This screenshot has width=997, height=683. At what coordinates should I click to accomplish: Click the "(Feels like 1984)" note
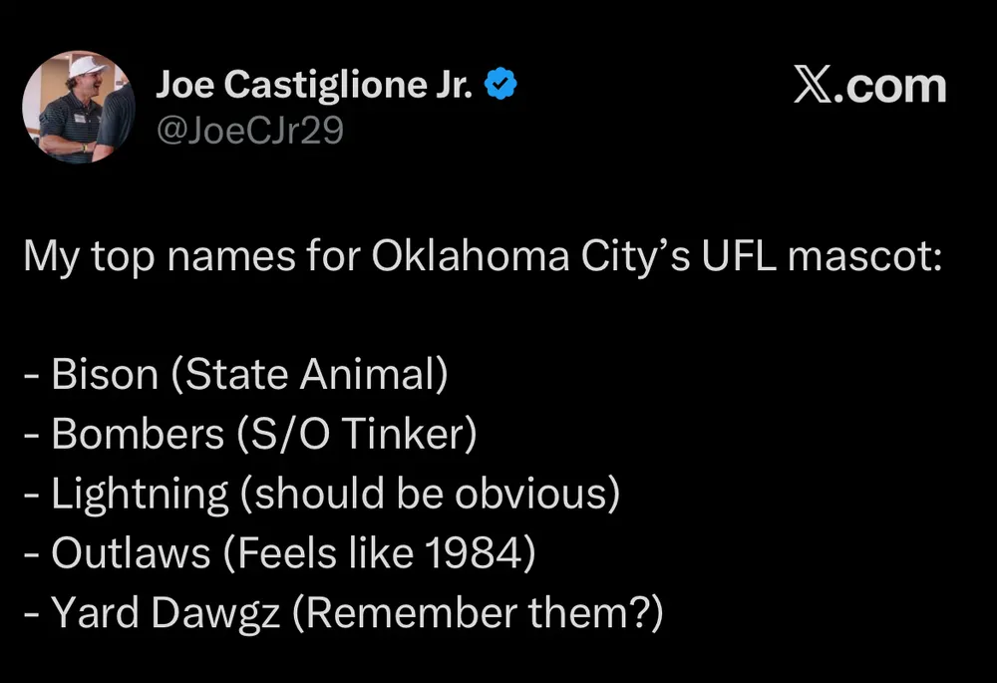click(380, 552)
